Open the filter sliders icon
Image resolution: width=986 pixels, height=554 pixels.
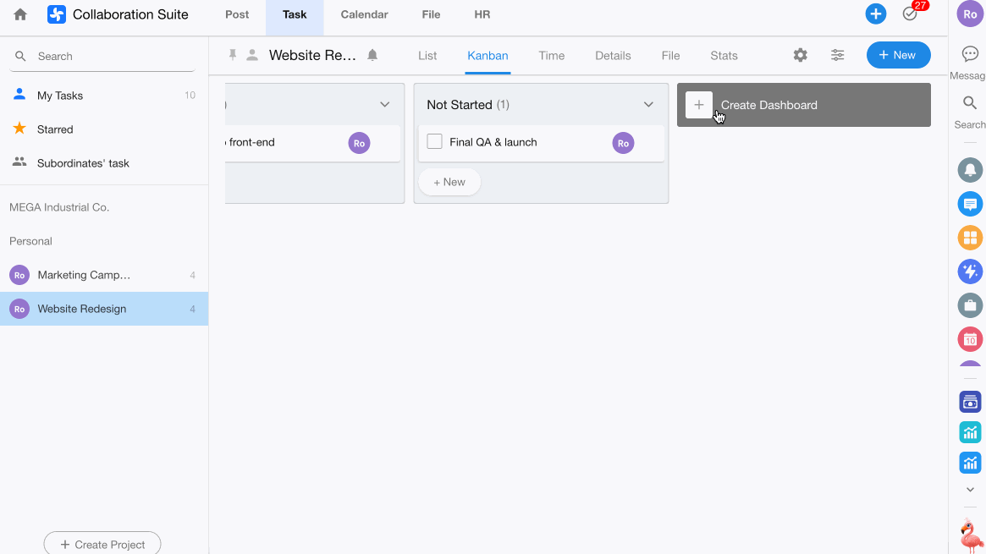(x=837, y=55)
